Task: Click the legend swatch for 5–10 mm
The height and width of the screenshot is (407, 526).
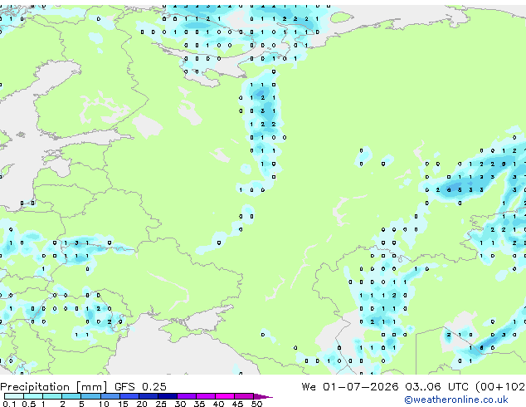Action: point(90,396)
